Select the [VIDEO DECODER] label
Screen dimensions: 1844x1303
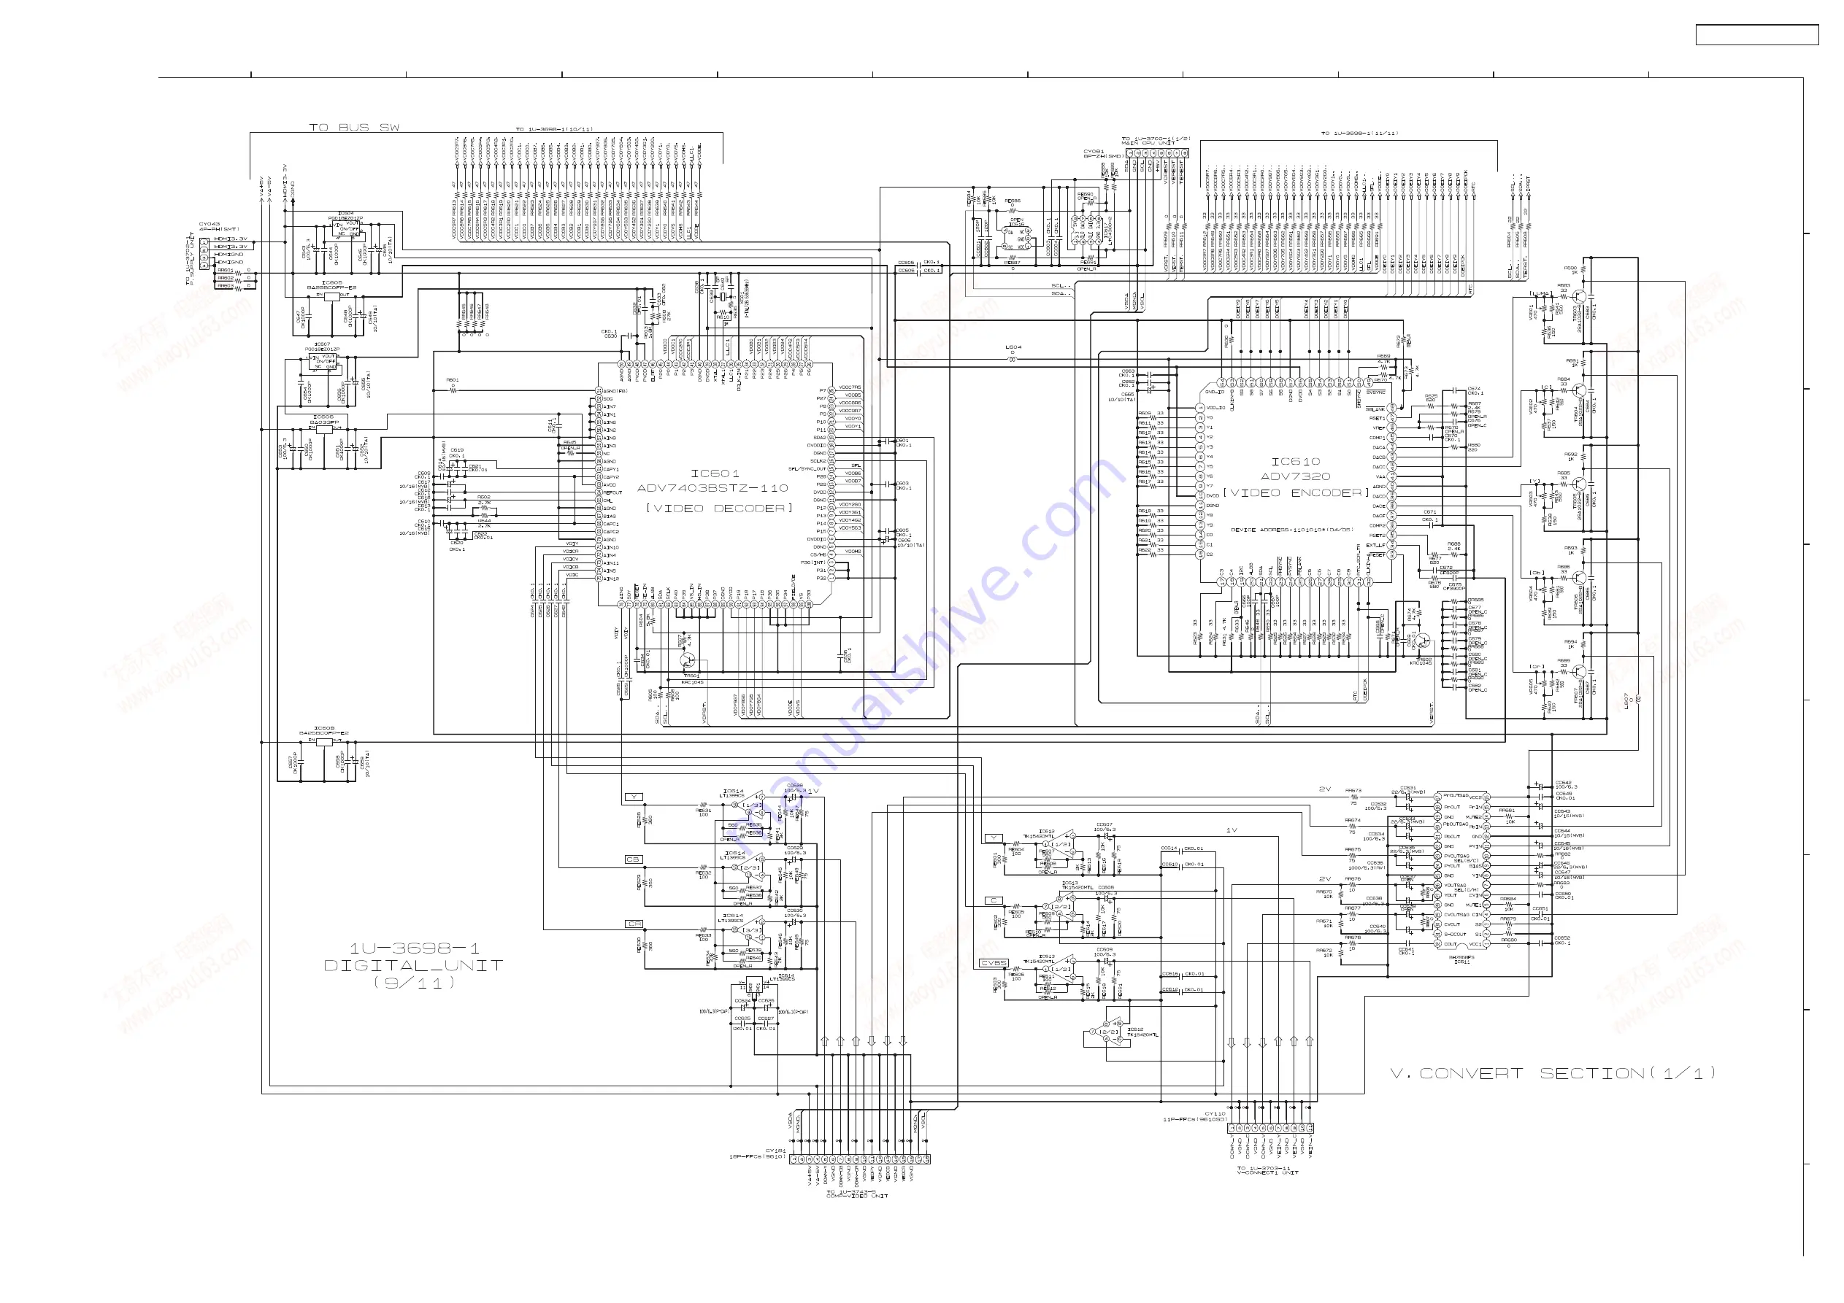(719, 509)
